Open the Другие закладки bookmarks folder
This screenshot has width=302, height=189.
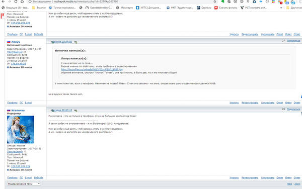click(x=294, y=8)
